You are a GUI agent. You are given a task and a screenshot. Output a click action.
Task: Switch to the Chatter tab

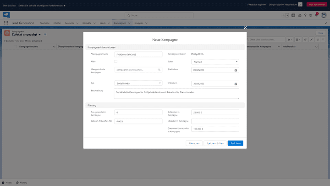pyautogui.click(x=57, y=23)
